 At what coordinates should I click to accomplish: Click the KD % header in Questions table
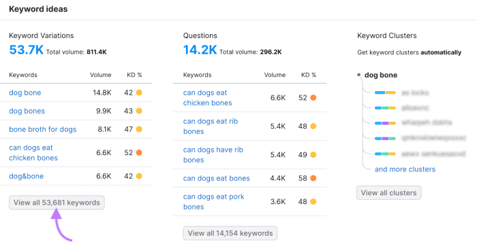click(x=309, y=75)
